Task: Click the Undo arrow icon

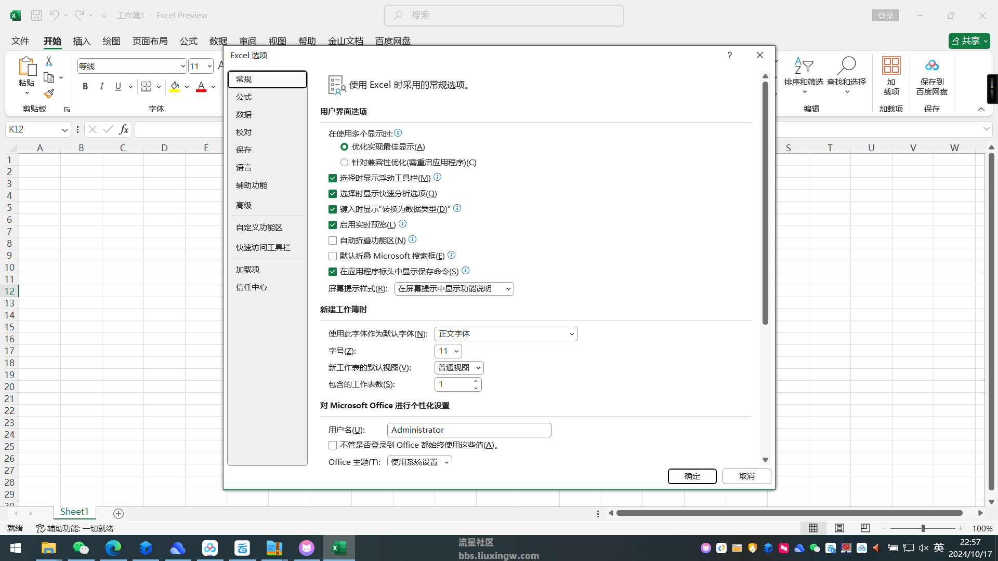Action: [x=54, y=16]
